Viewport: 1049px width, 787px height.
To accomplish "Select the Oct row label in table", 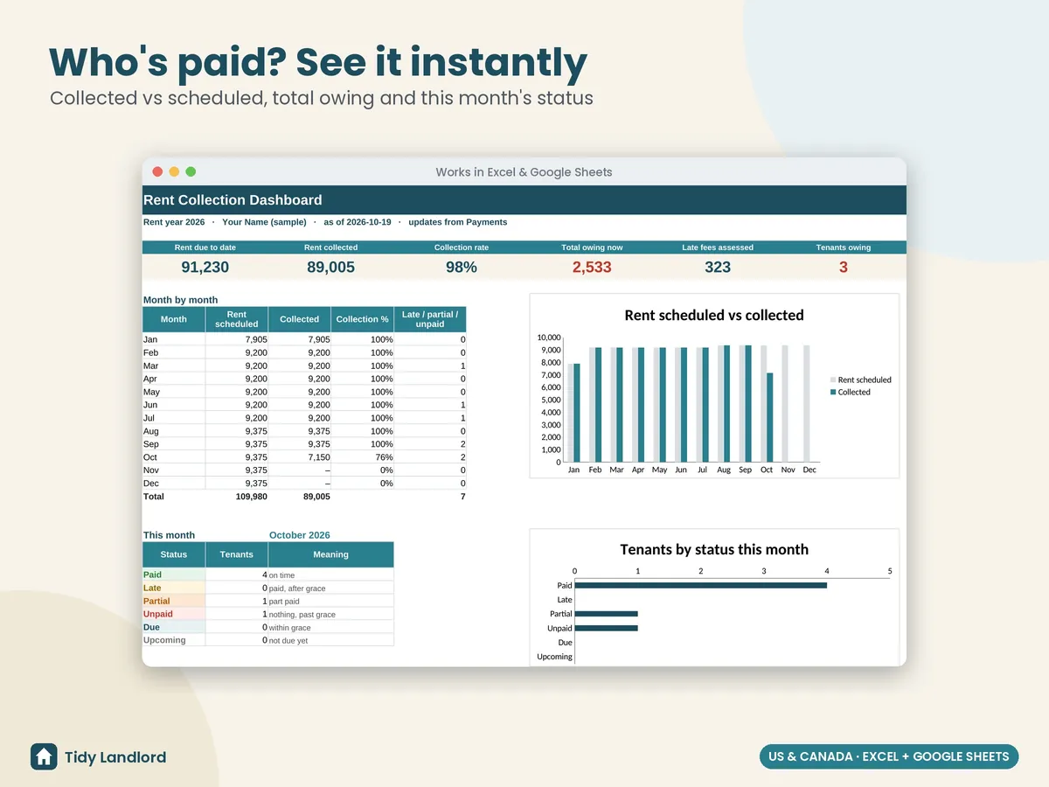I will [x=150, y=457].
